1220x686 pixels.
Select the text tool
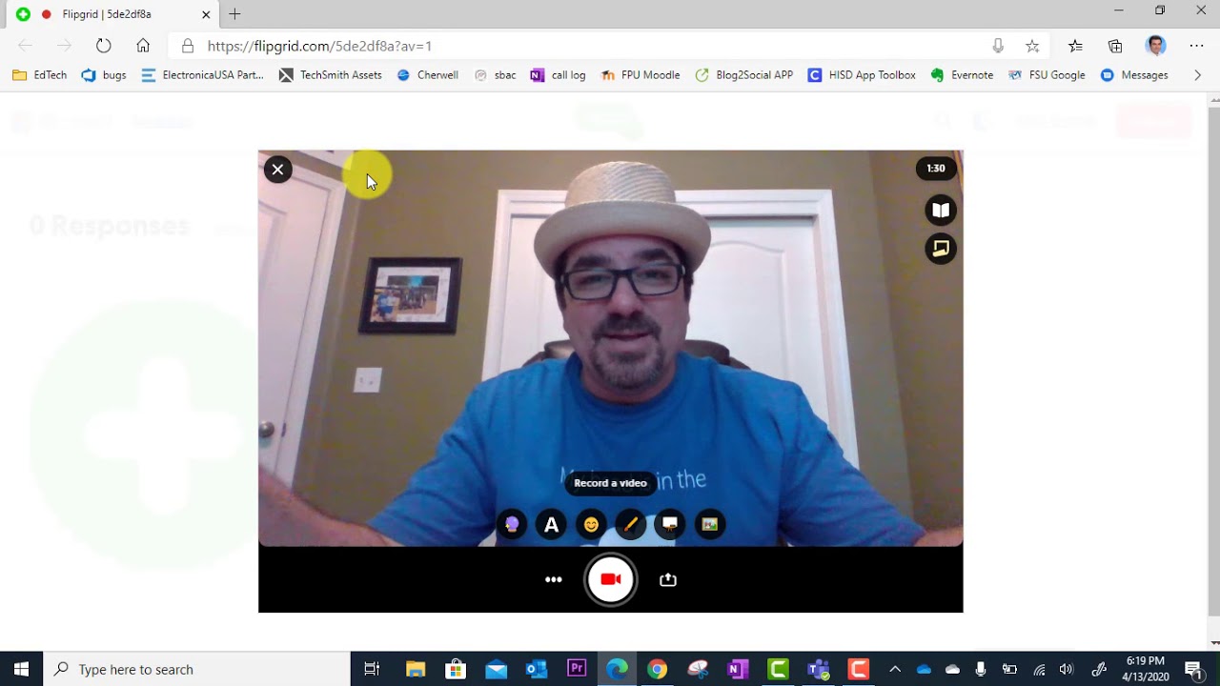pos(551,524)
